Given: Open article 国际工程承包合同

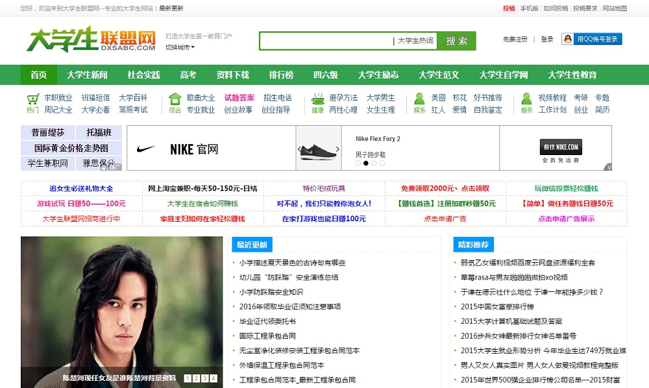Looking at the screenshot, I should click(267, 336).
